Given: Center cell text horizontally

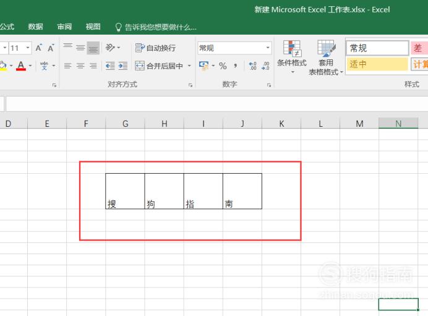Looking at the screenshot, I should 80,66.
